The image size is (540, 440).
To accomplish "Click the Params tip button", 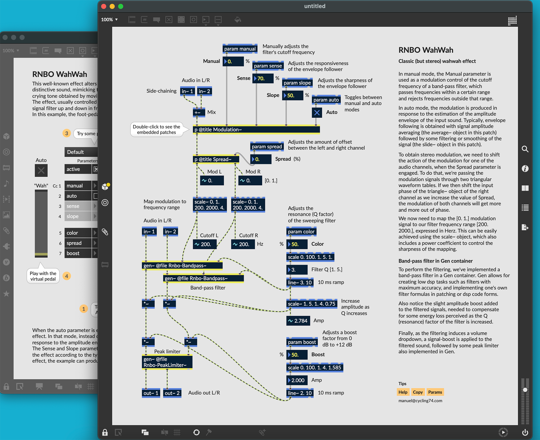I will [x=435, y=392].
